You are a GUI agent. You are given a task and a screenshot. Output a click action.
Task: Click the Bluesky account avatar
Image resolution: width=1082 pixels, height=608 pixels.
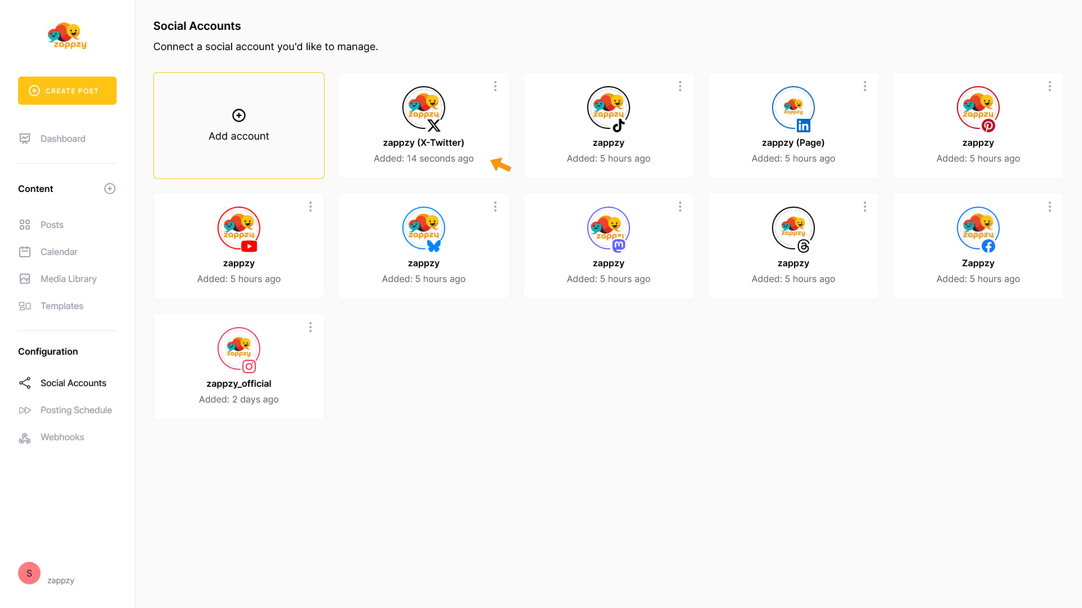click(x=424, y=229)
